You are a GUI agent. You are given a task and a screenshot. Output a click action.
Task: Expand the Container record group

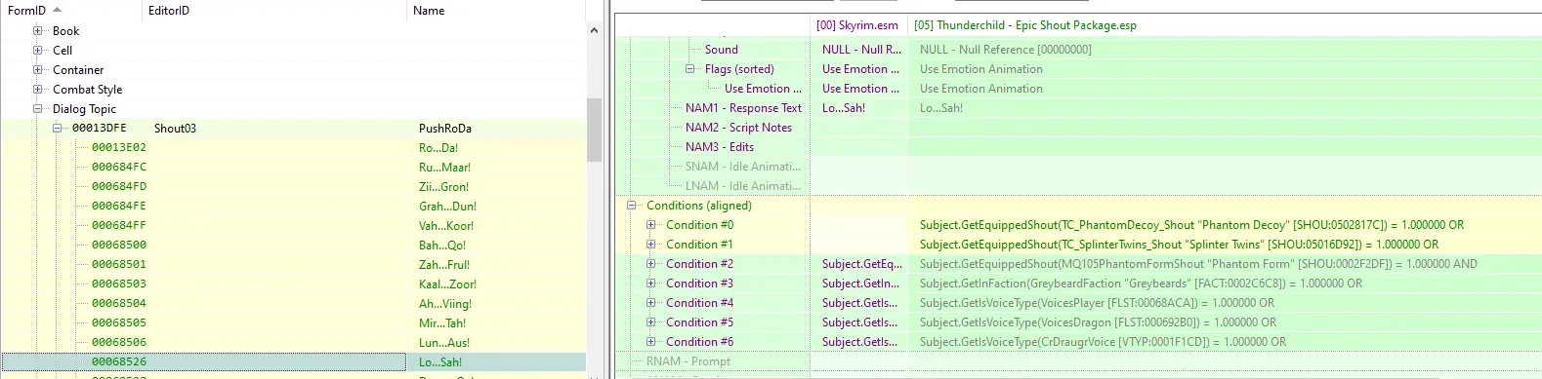coord(38,70)
